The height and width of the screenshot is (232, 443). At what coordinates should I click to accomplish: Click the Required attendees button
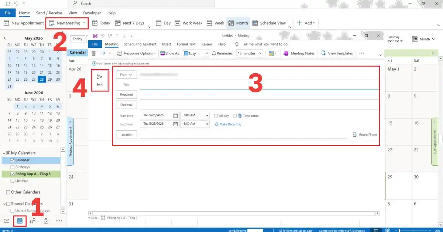point(126,95)
